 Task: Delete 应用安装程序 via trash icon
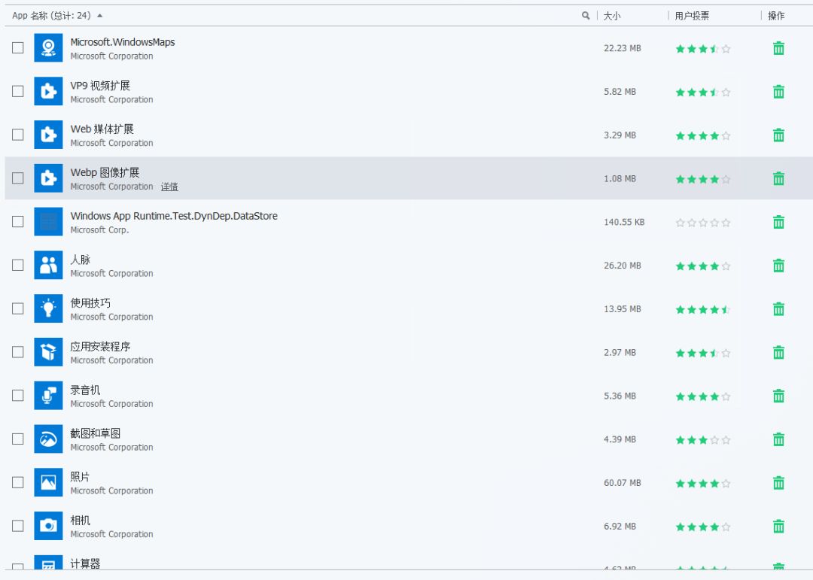pos(778,353)
